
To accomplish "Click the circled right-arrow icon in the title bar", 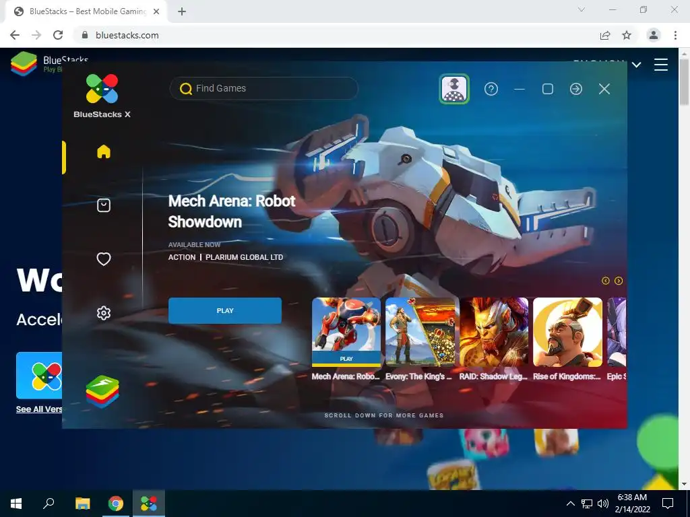I will (576, 90).
